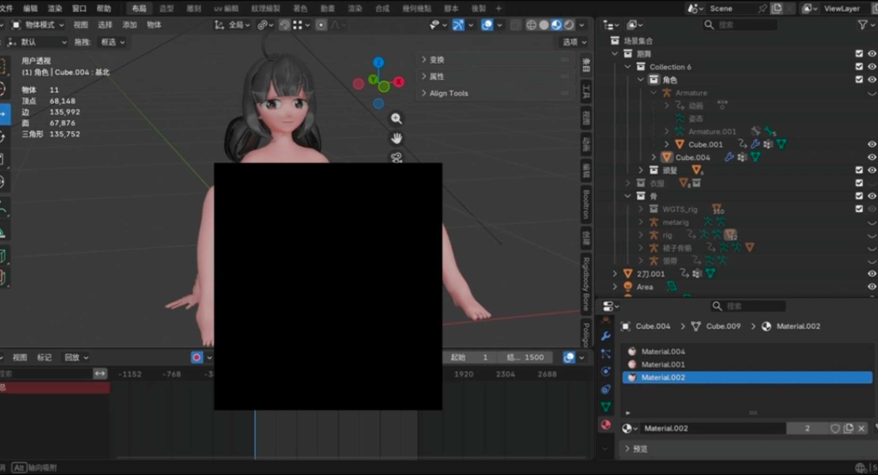Switch to solid shading mode icon
Viewport: 878px width, 475px height.
coord(544,25)
